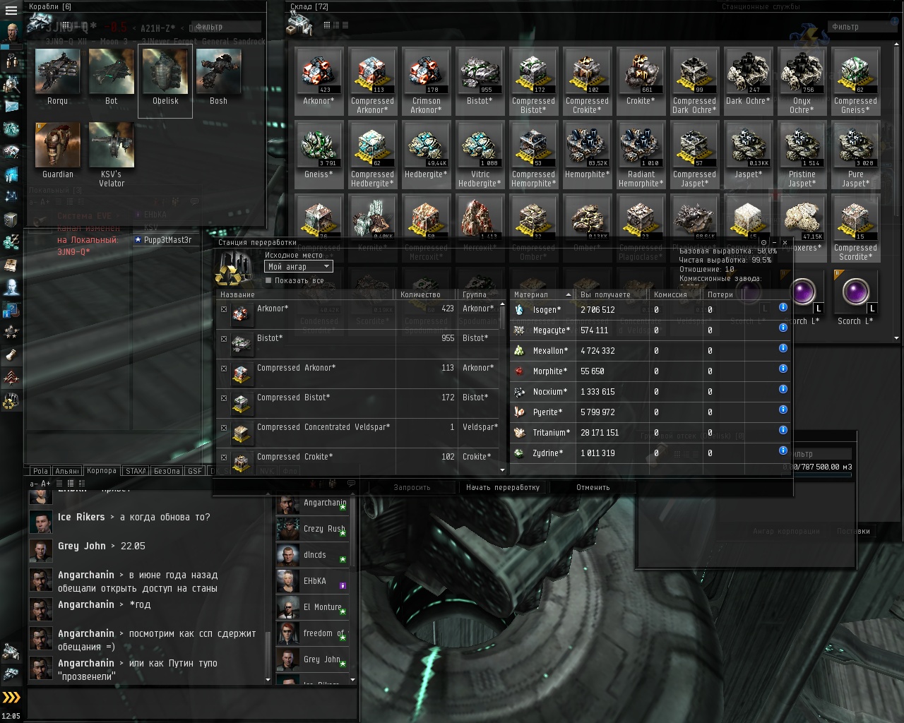This screenshot has width=904, height=723.
Task: Select the Crimson Arkonor ore in the warehouse
Action: pos(427,81)
